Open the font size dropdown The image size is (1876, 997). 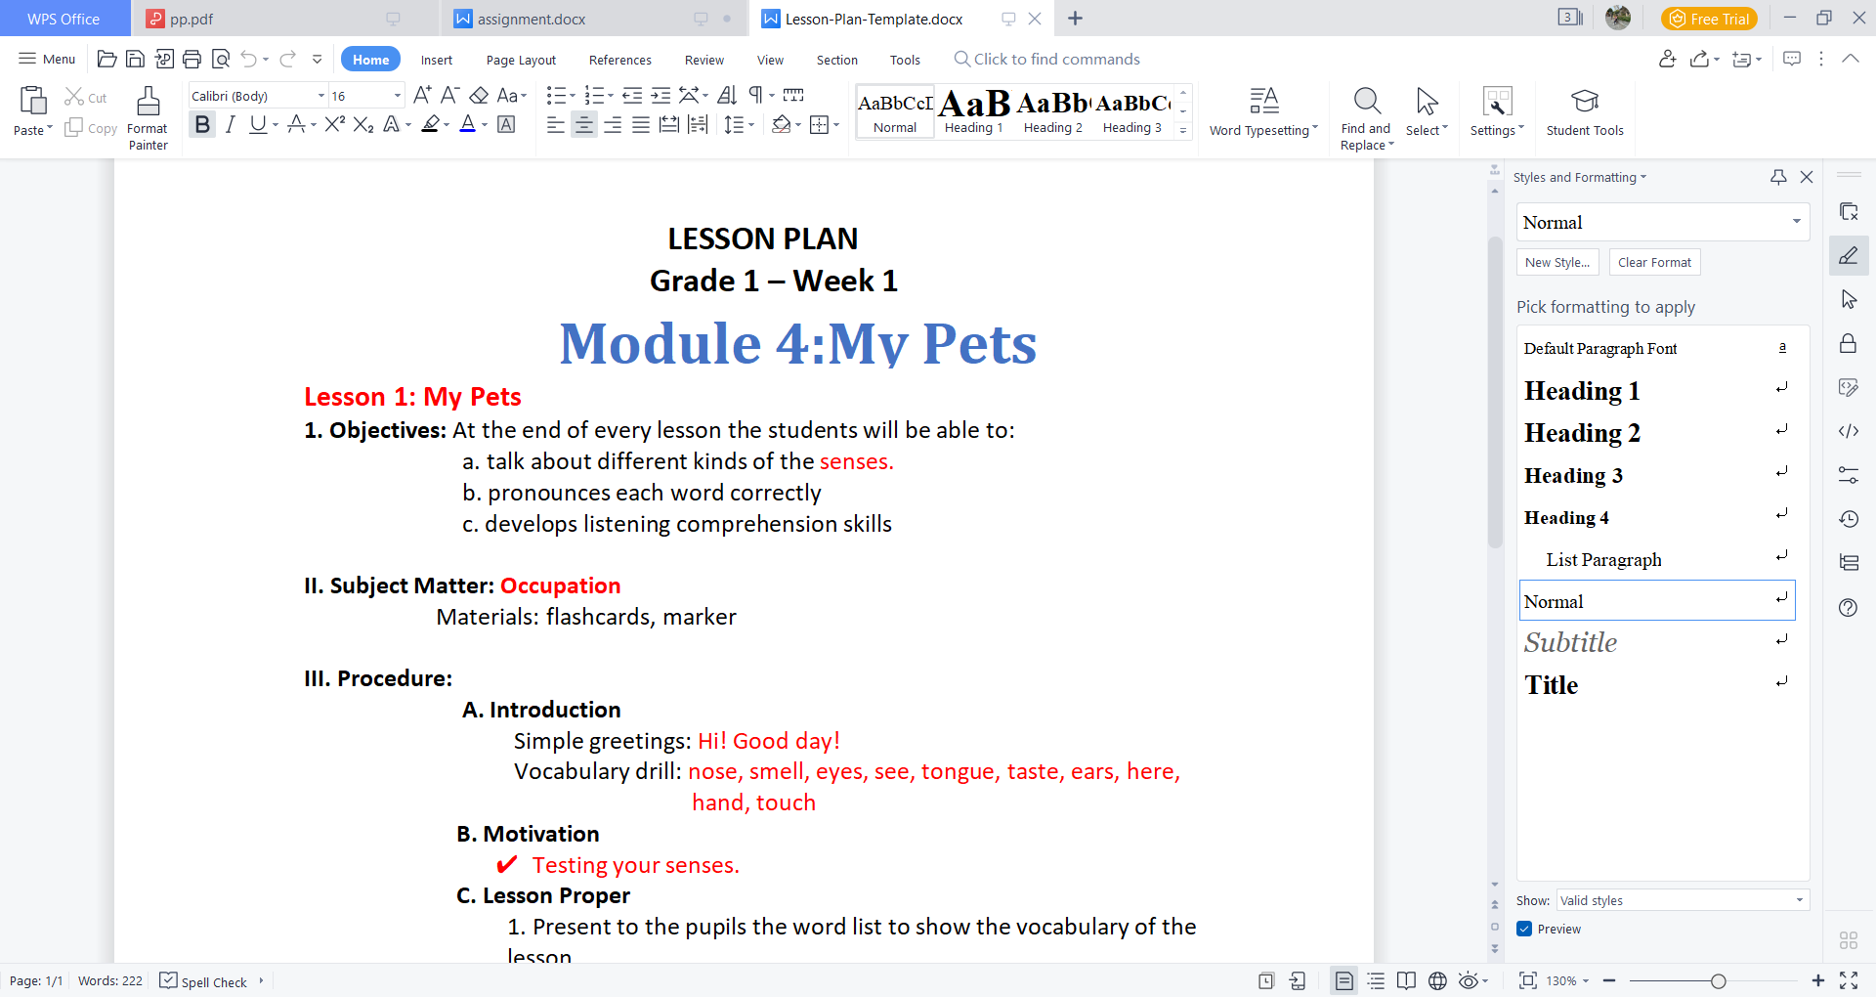coord(397,96)
